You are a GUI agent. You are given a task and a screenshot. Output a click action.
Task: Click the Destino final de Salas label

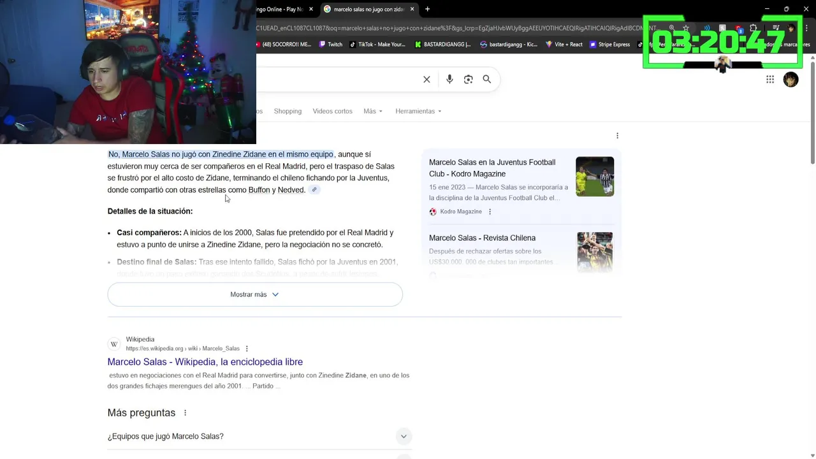(157, 262)
